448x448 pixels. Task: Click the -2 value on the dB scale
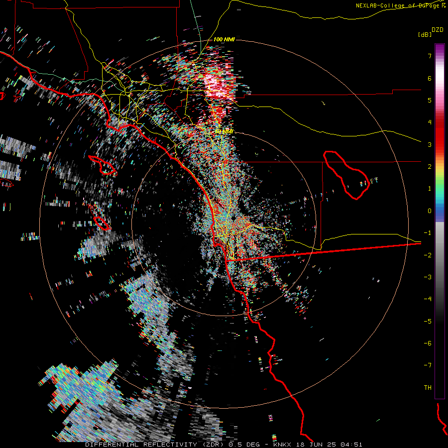coord(428,255)
